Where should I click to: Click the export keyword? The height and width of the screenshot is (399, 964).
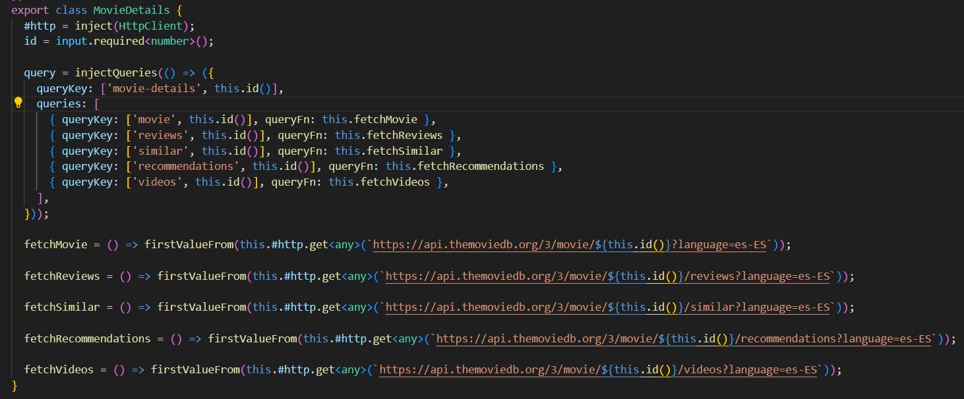[30, 10]
